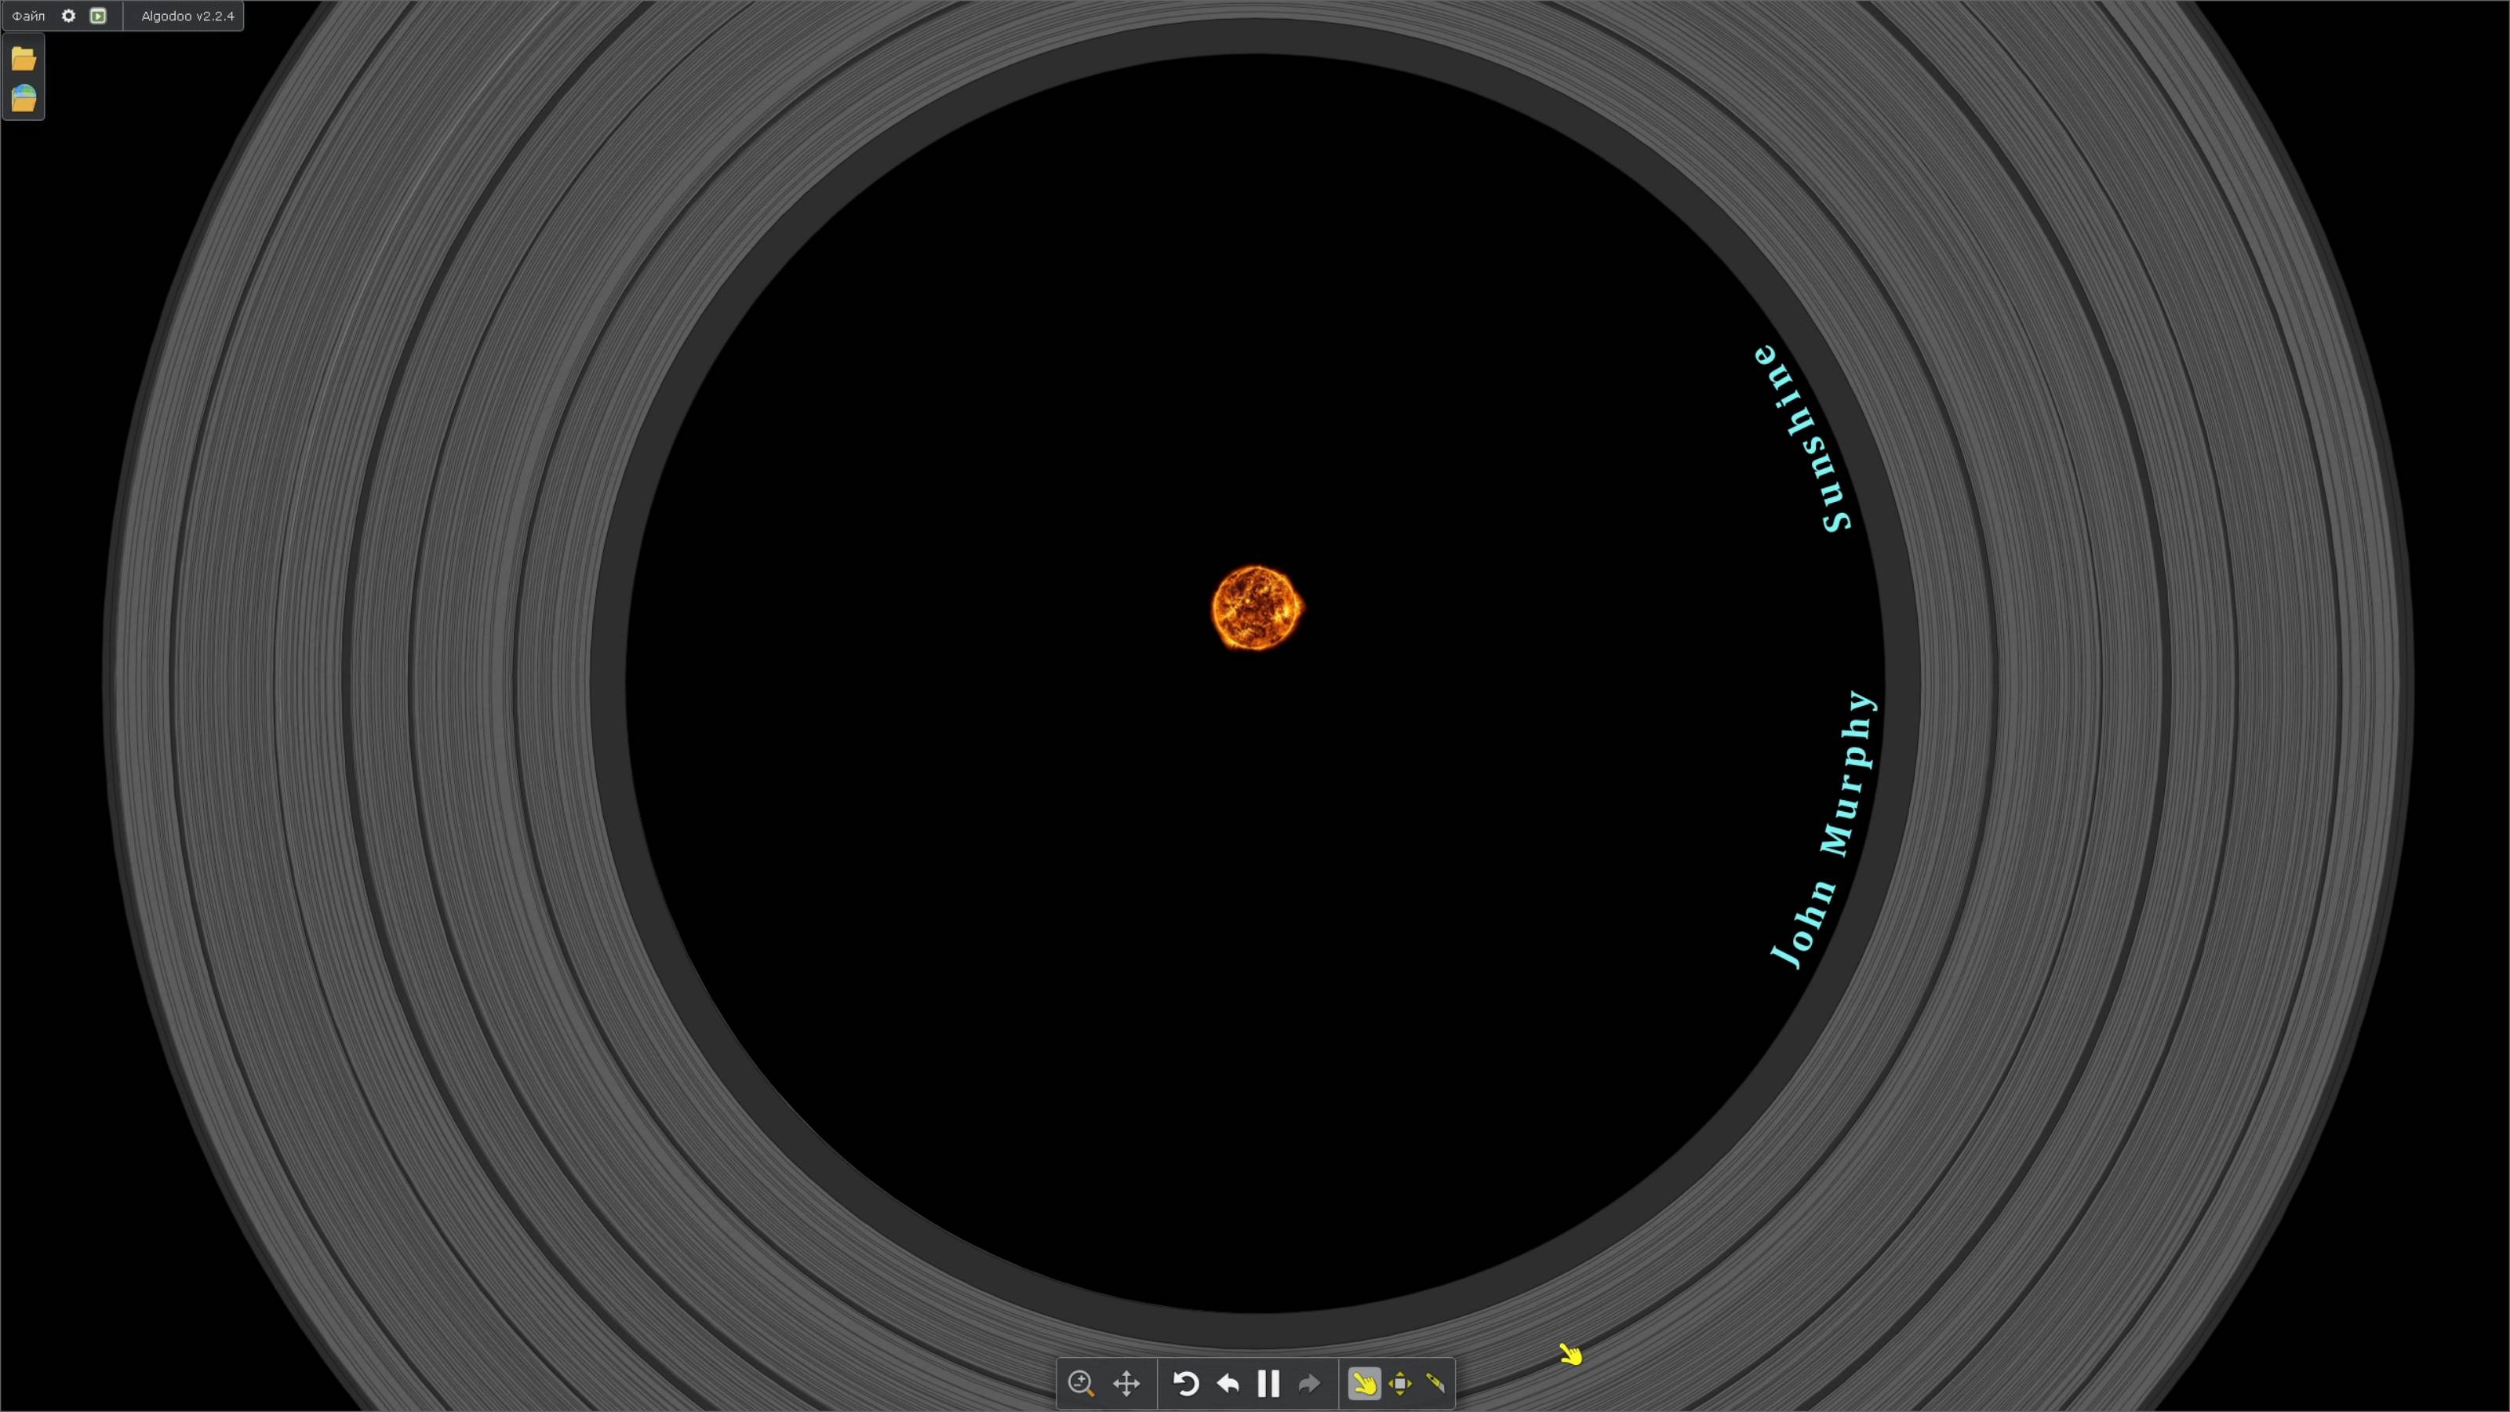Click the greyed-out Redo arrow
2510x1412 pixels.
[x=1310, y=1383]
